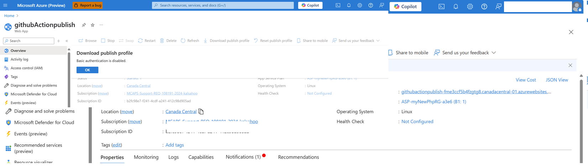Image resolution: width=588 pixels, height=167 pixels.
Task: Open the githubactionpublish azurewebsites URL
Action: (476, 92)
